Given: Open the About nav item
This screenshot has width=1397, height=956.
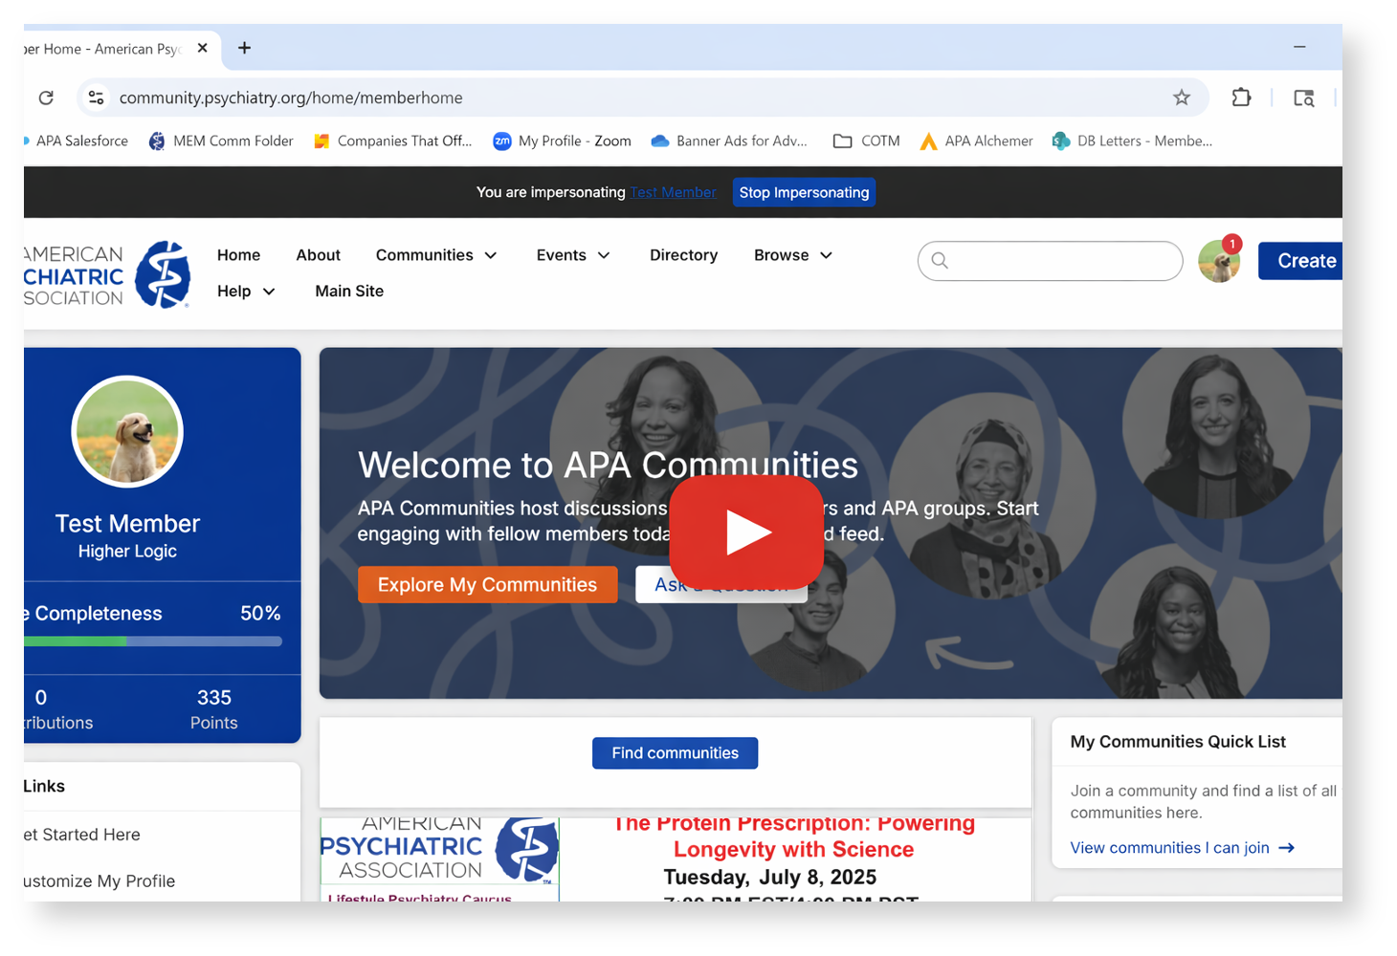Looking at the screenshot, I should (x=318, y=255).
